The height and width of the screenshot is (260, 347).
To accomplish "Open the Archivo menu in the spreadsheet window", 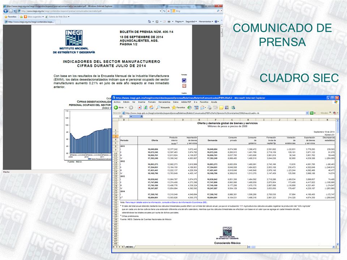I will pos(117,102).
